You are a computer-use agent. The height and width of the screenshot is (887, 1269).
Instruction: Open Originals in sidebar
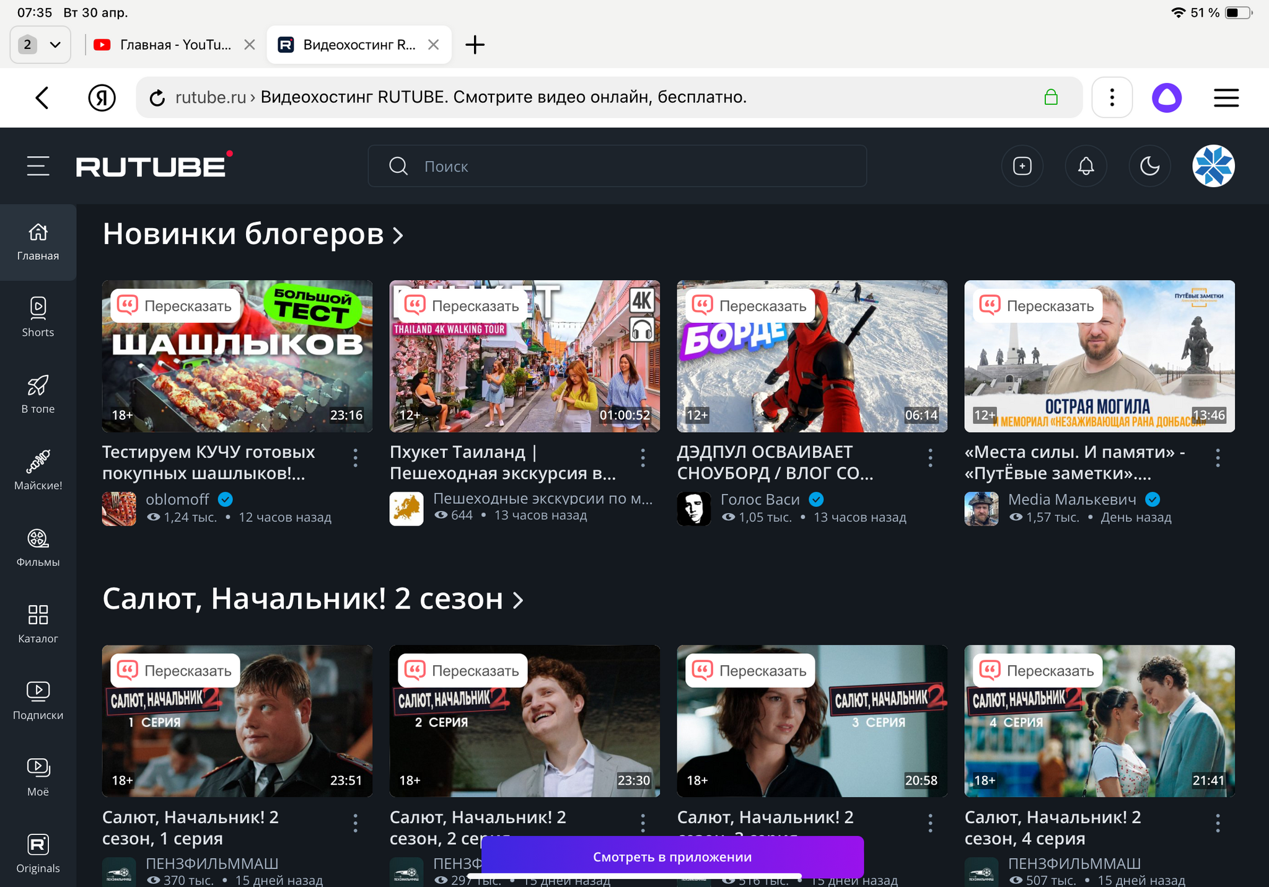[x=38, y=854]
